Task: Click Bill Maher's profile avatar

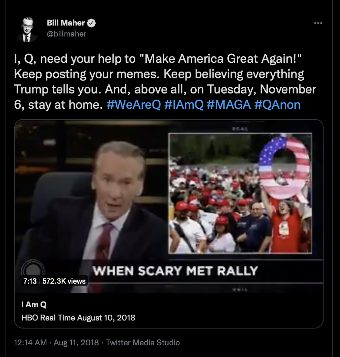Action: coord(27,30)
